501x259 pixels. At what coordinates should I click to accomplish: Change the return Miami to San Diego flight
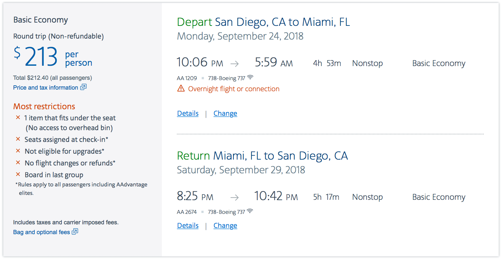pos(225,226)
